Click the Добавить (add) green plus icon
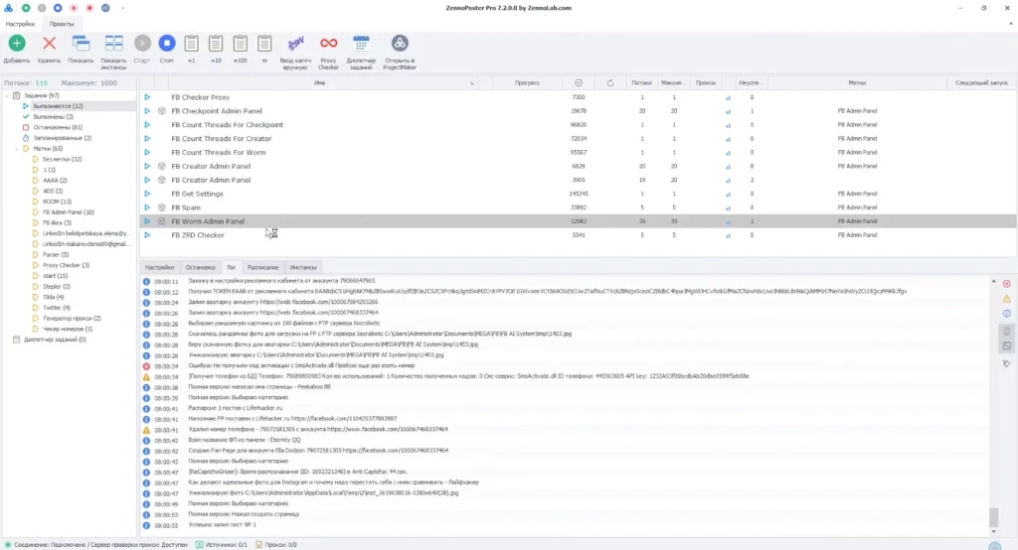The image size is (1018, 550). [17, 43]
